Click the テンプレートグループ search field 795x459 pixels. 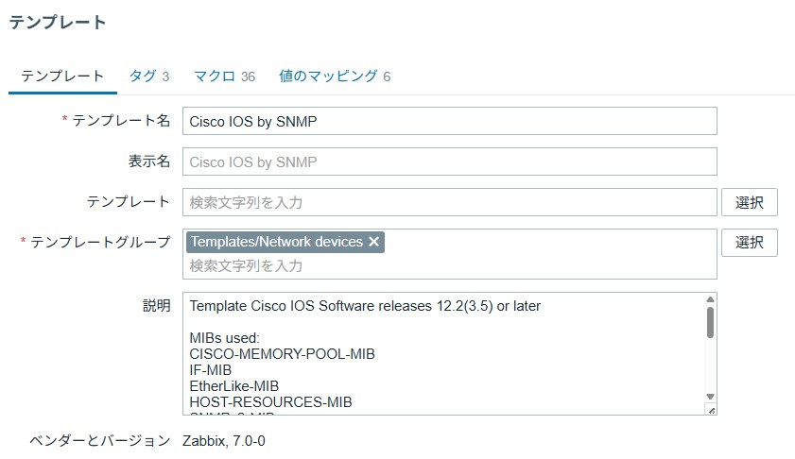click(449, 266)
